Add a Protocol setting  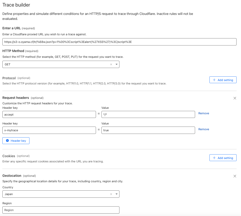pos(223,80)
